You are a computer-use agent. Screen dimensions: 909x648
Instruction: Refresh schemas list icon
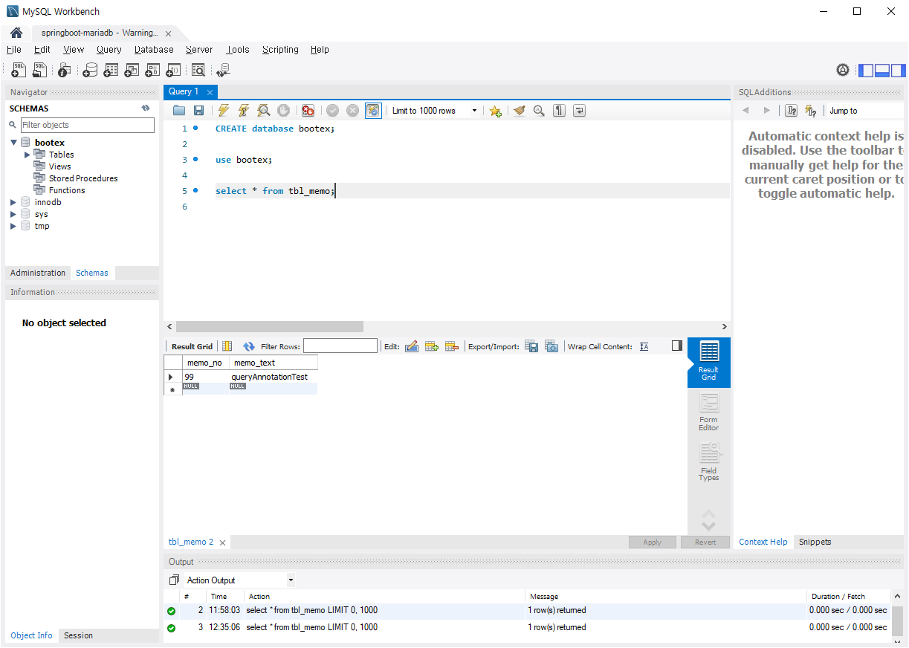pyautogui.click(x=146, y=108)
